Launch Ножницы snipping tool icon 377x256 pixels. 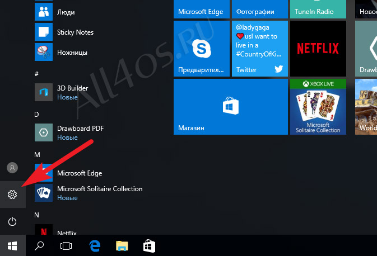pos(44,52)
